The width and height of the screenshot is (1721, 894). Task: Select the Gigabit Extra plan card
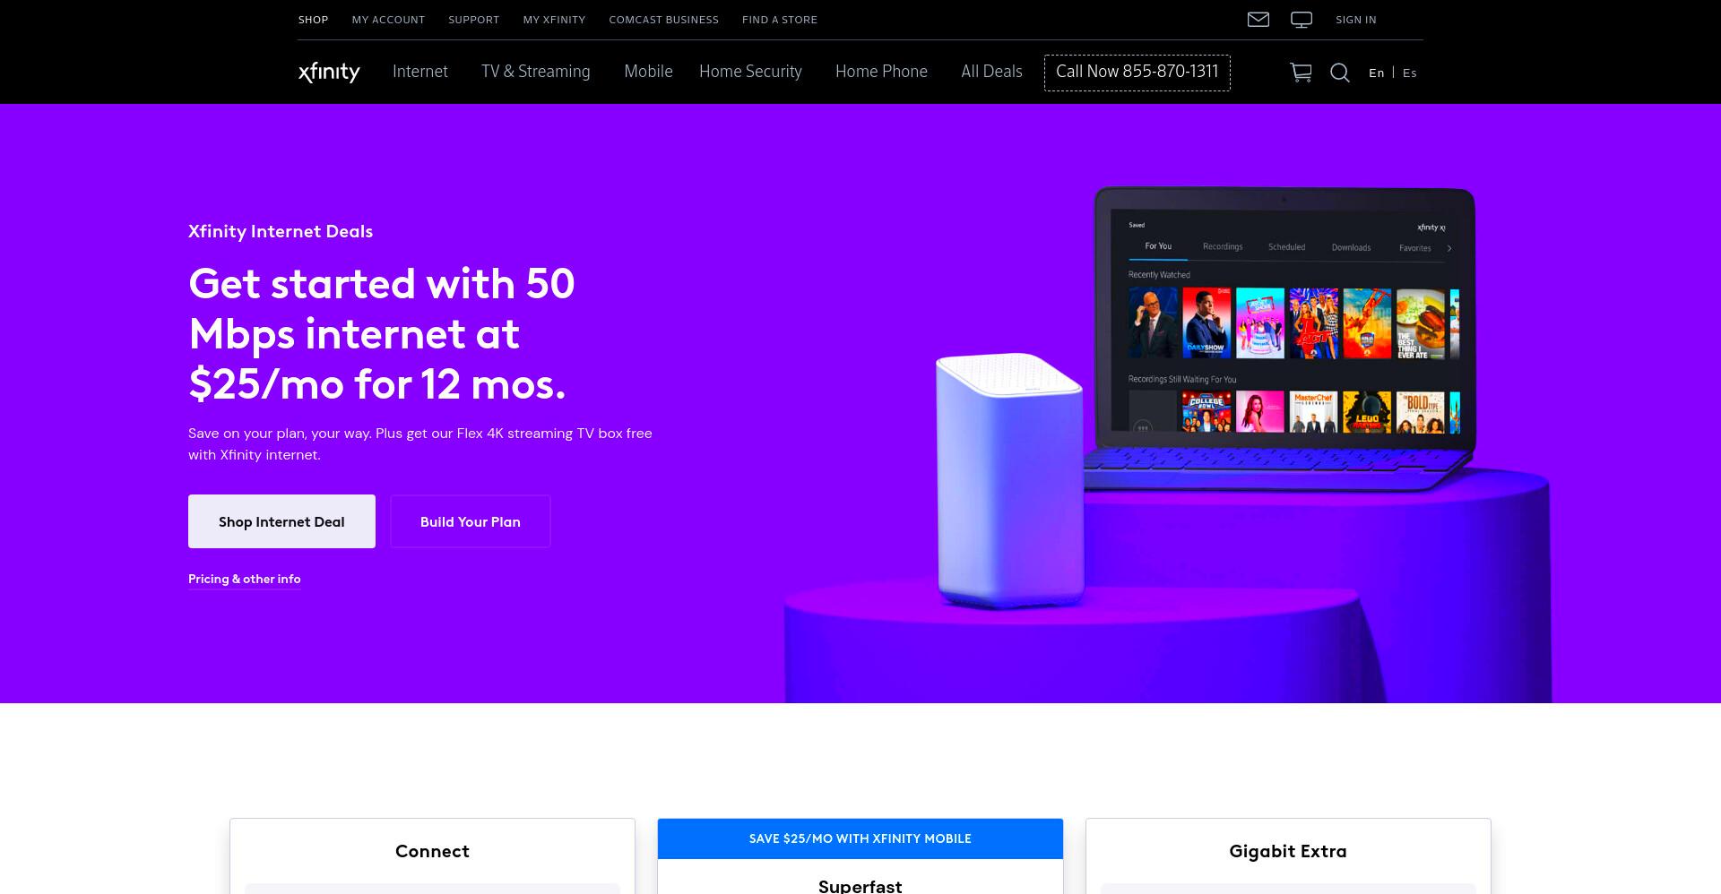coord(1288,855)
